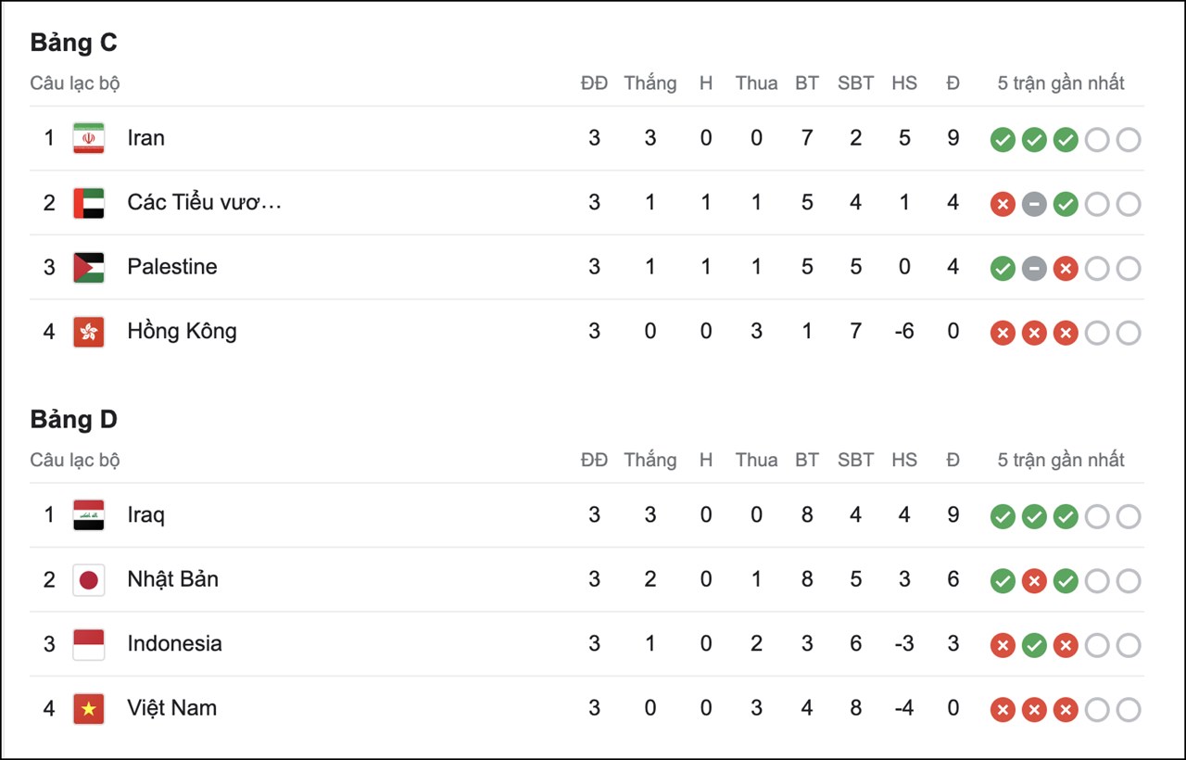
Task: Open the Iran team link
Action: 146,138
